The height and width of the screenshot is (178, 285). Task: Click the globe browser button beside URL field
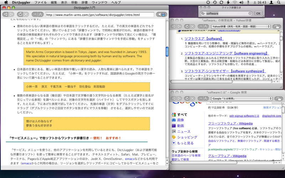(x=161, y=15)
